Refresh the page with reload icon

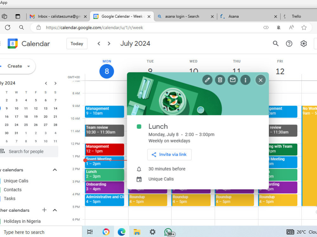coord(8,27)
